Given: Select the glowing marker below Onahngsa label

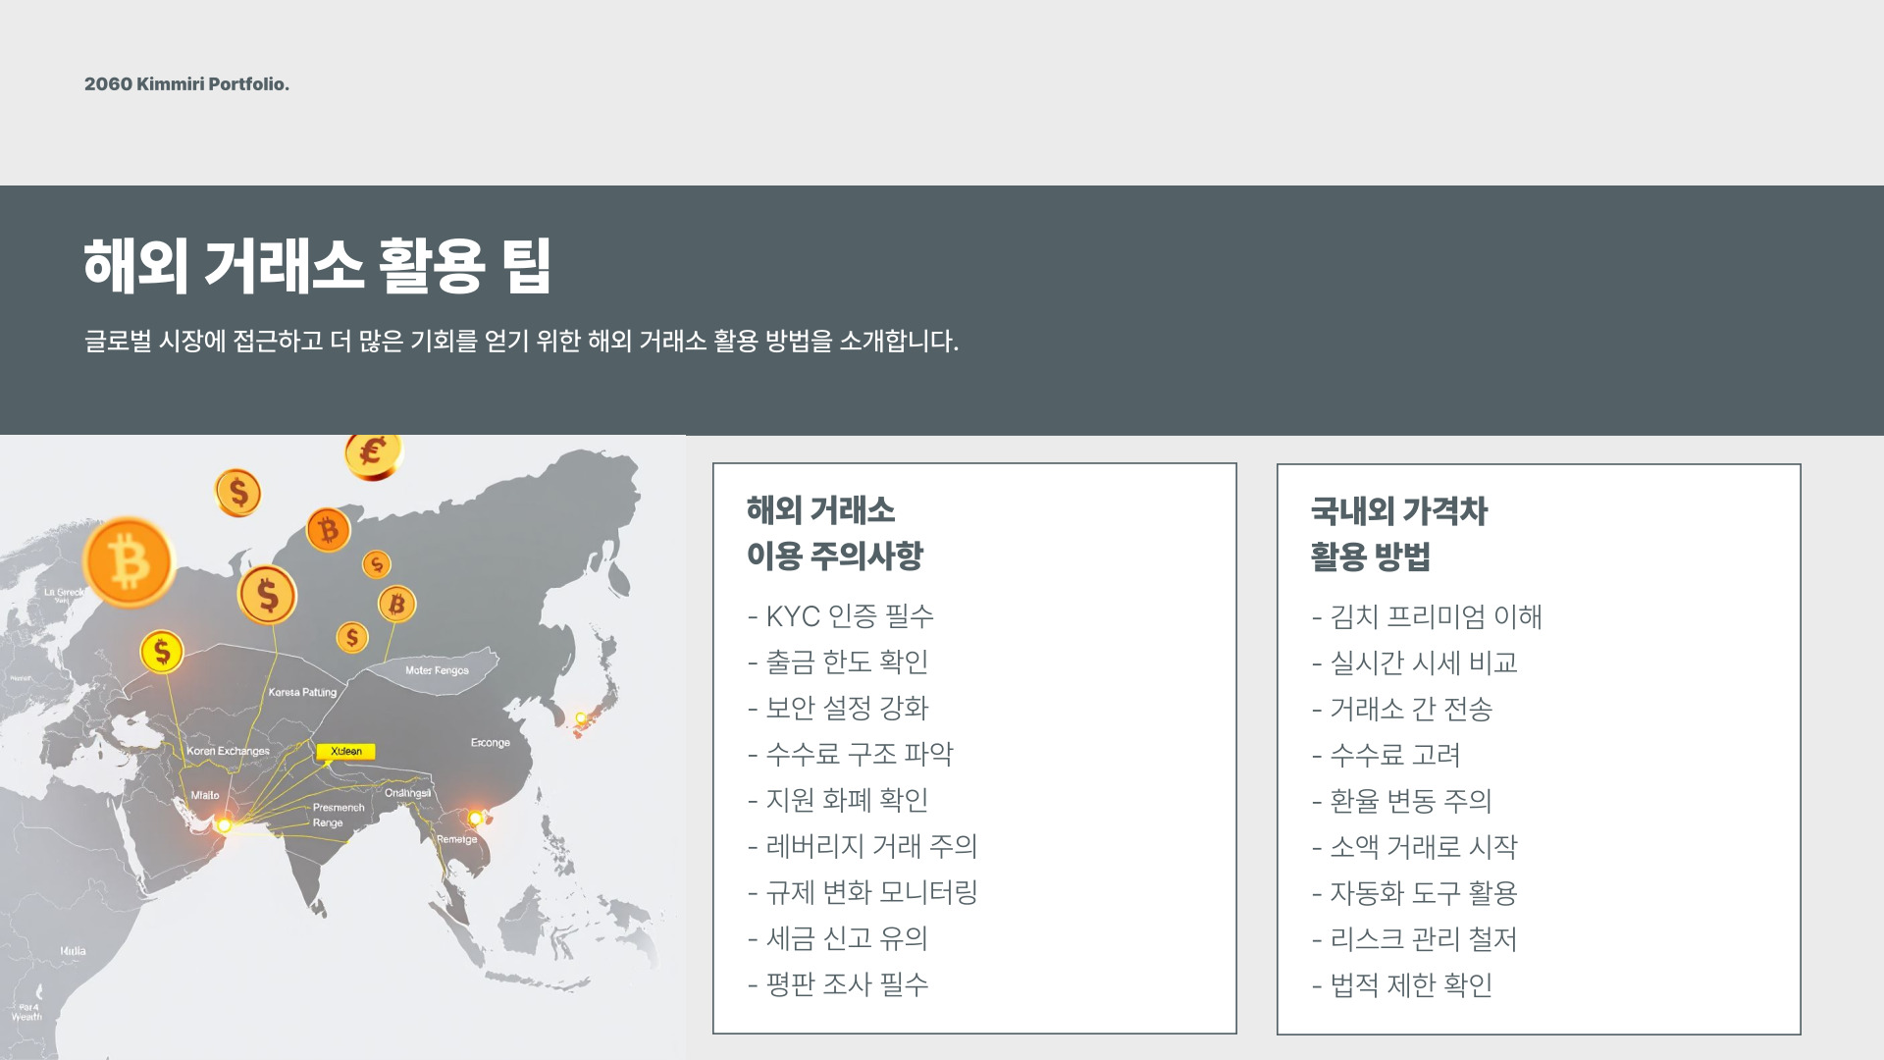Looking at the screenshot, I should 475,819.
